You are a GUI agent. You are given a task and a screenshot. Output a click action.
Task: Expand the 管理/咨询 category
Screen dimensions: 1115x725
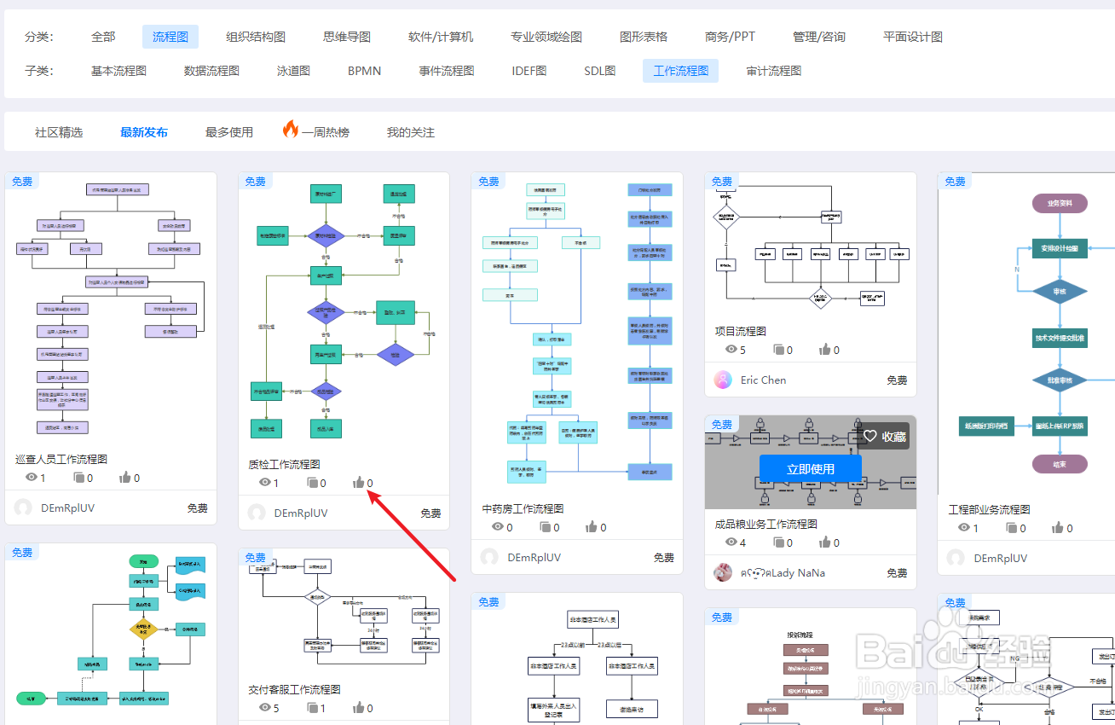click(x=819, y=36)
